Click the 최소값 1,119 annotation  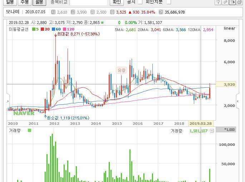tap(68, 118)
